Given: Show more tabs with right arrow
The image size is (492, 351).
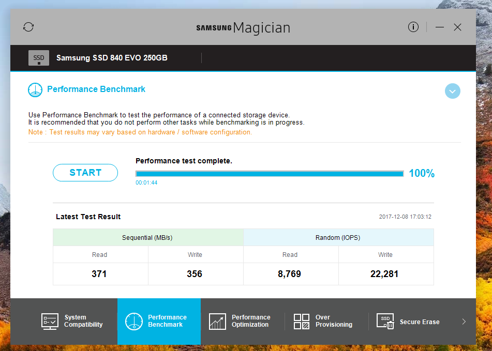Looking at the screenshot, I should click(x=464, y=322).
